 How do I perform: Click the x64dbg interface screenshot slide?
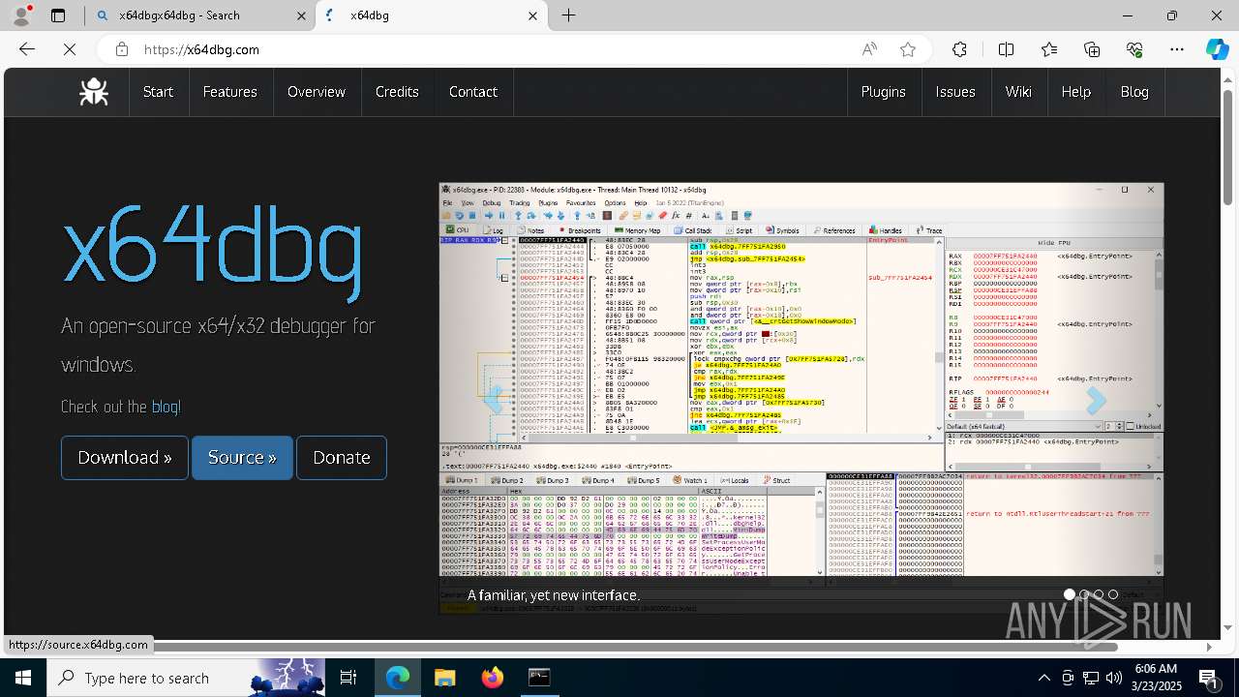tap(801, 398)
